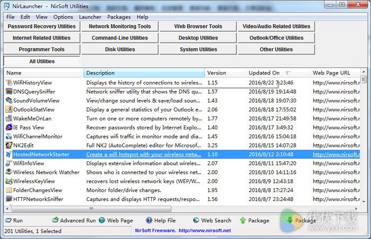Click the Help File question icon

(x=149, y=220)
